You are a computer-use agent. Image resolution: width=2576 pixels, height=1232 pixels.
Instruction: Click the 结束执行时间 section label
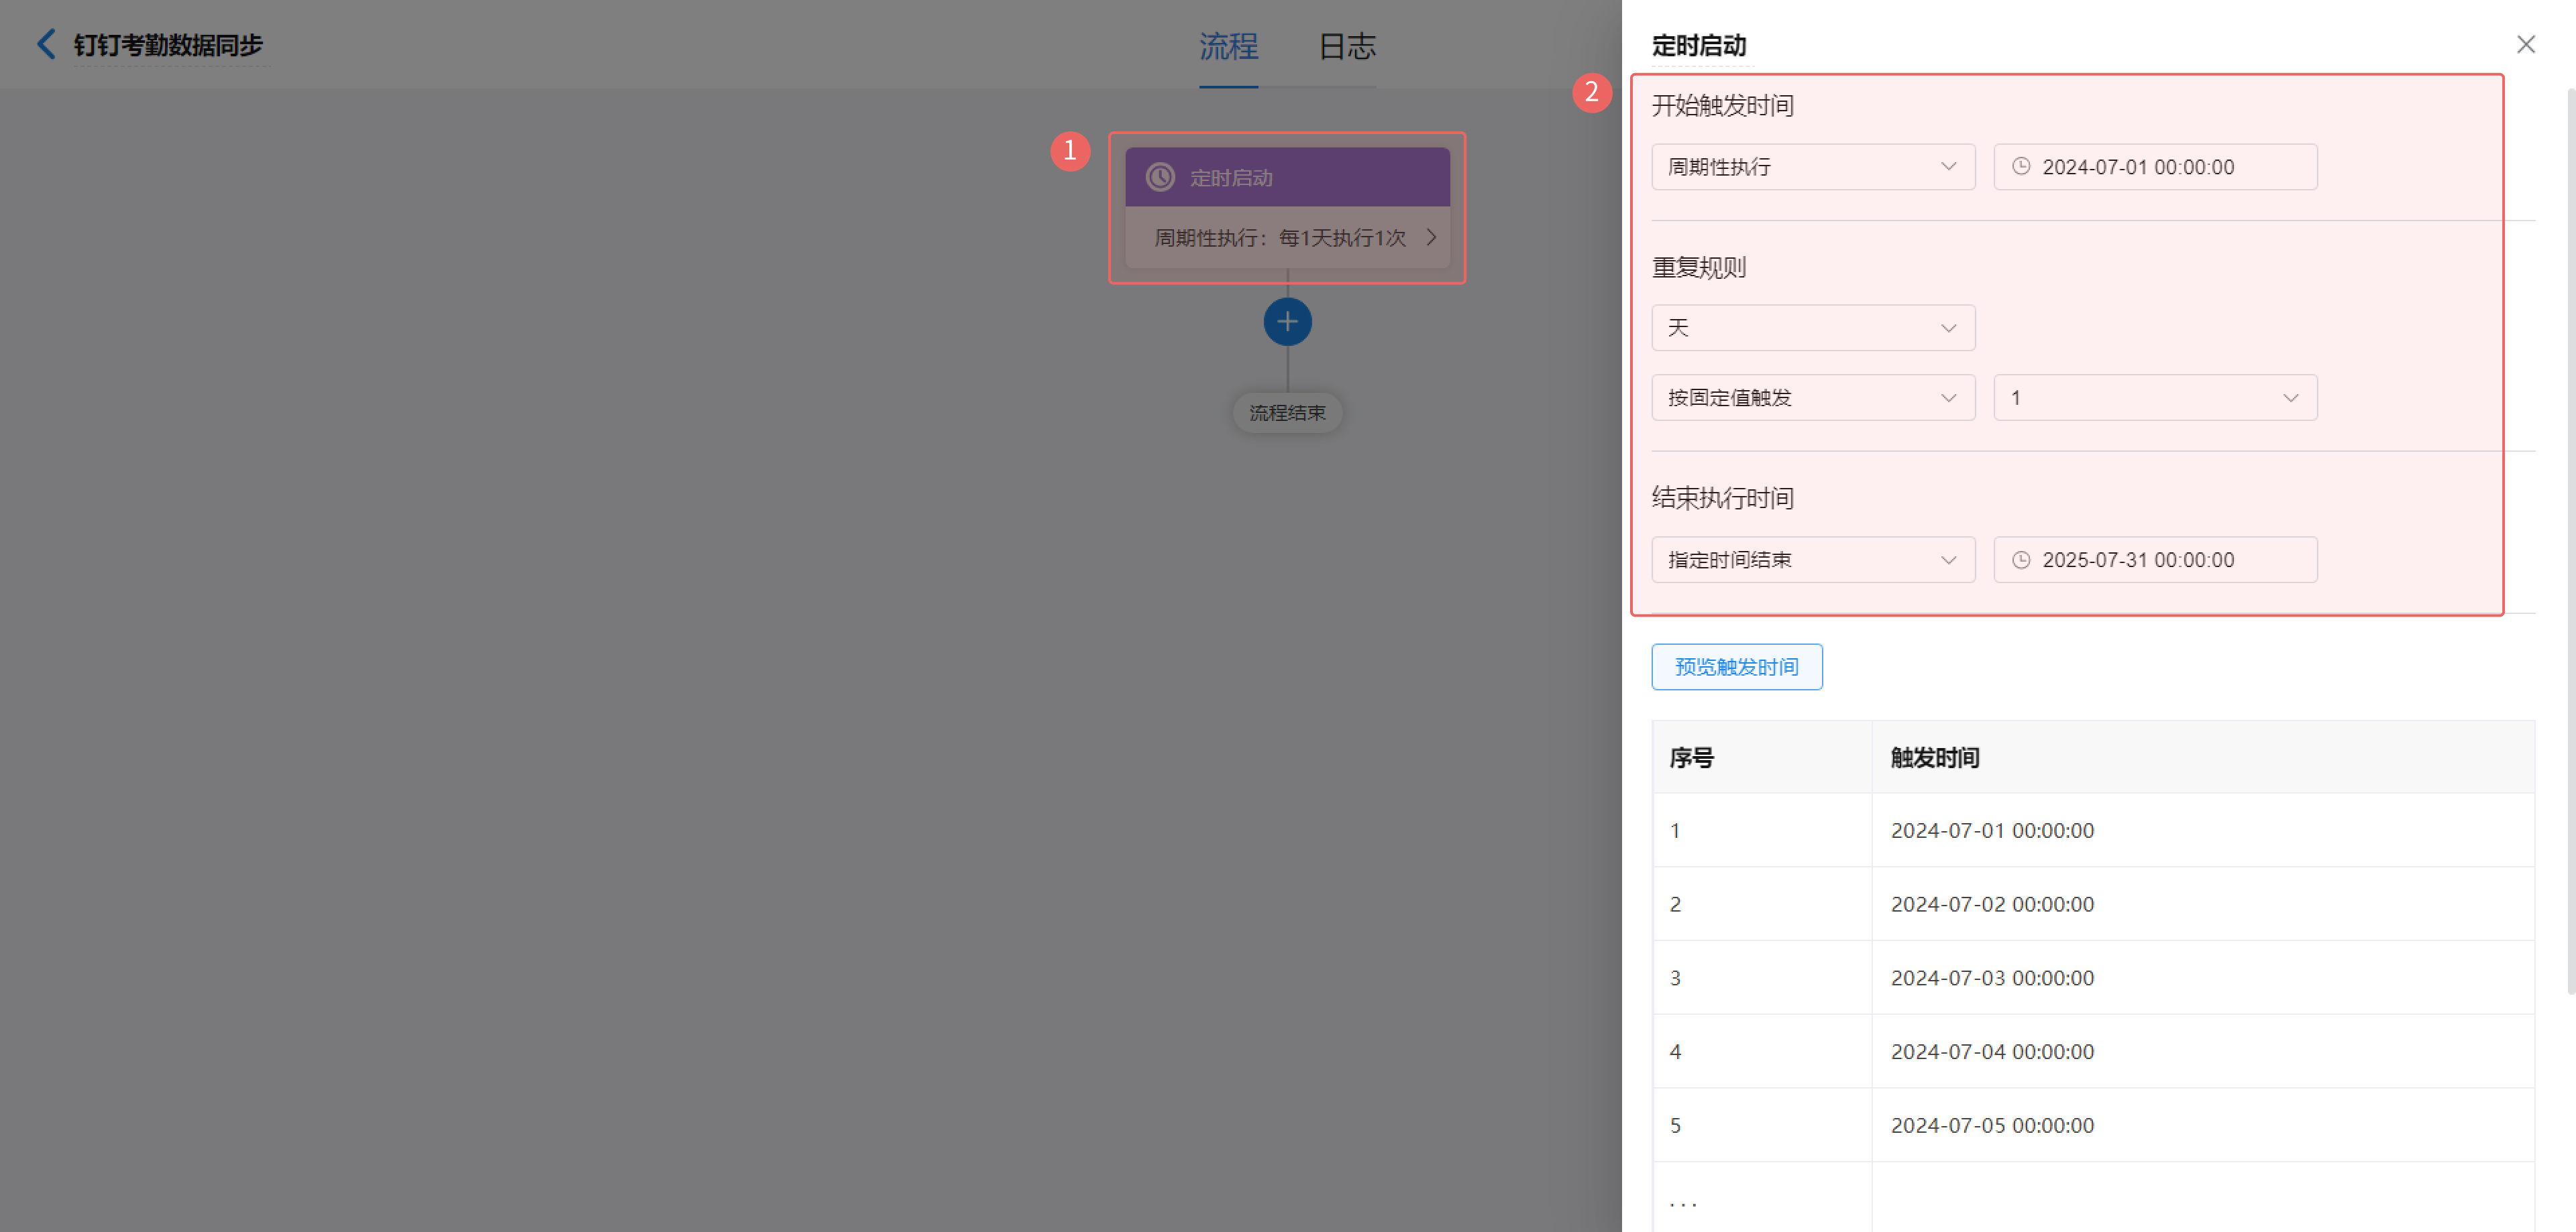1722,497
